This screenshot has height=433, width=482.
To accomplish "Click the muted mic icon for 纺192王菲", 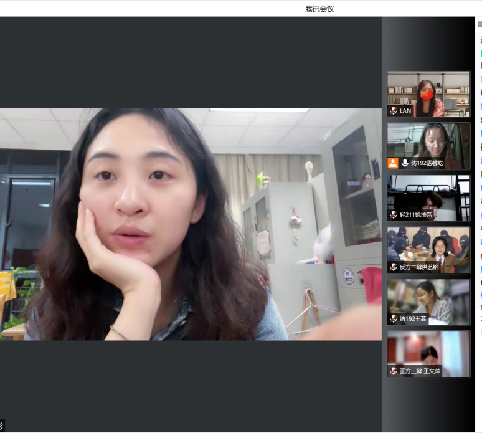I will tap(394, 319).
